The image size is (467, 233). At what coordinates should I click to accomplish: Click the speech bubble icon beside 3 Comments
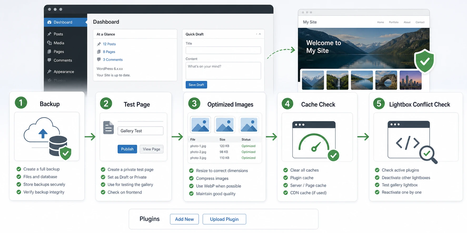pyautogui.click(x=99, y=59)
